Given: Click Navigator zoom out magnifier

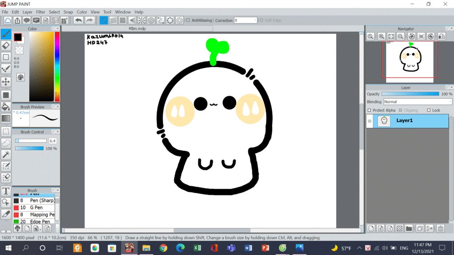Looking at the screenshot, I should (400, 36).
